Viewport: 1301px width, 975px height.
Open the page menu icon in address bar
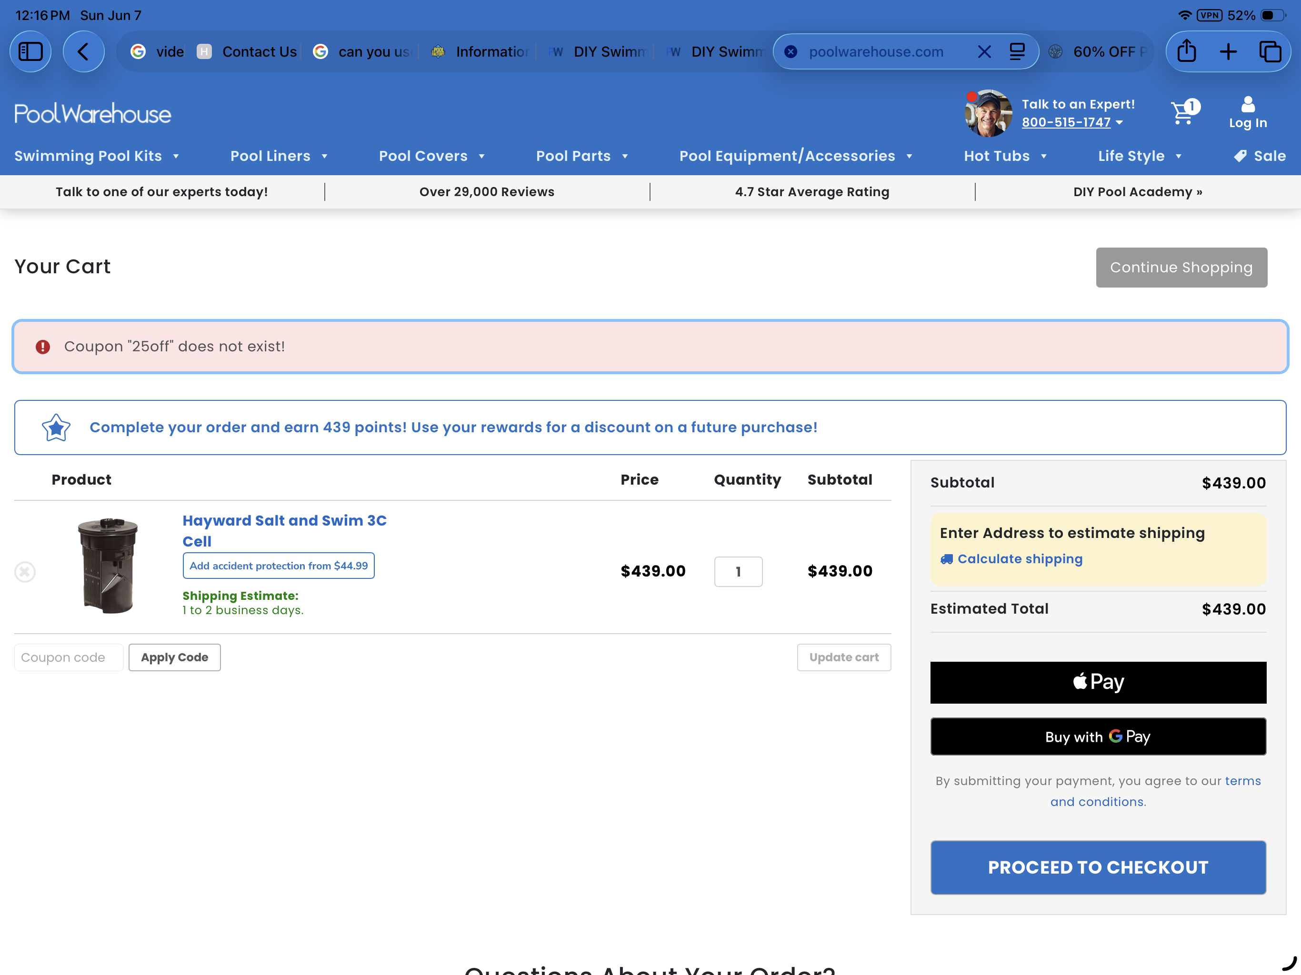point(1017,52)
